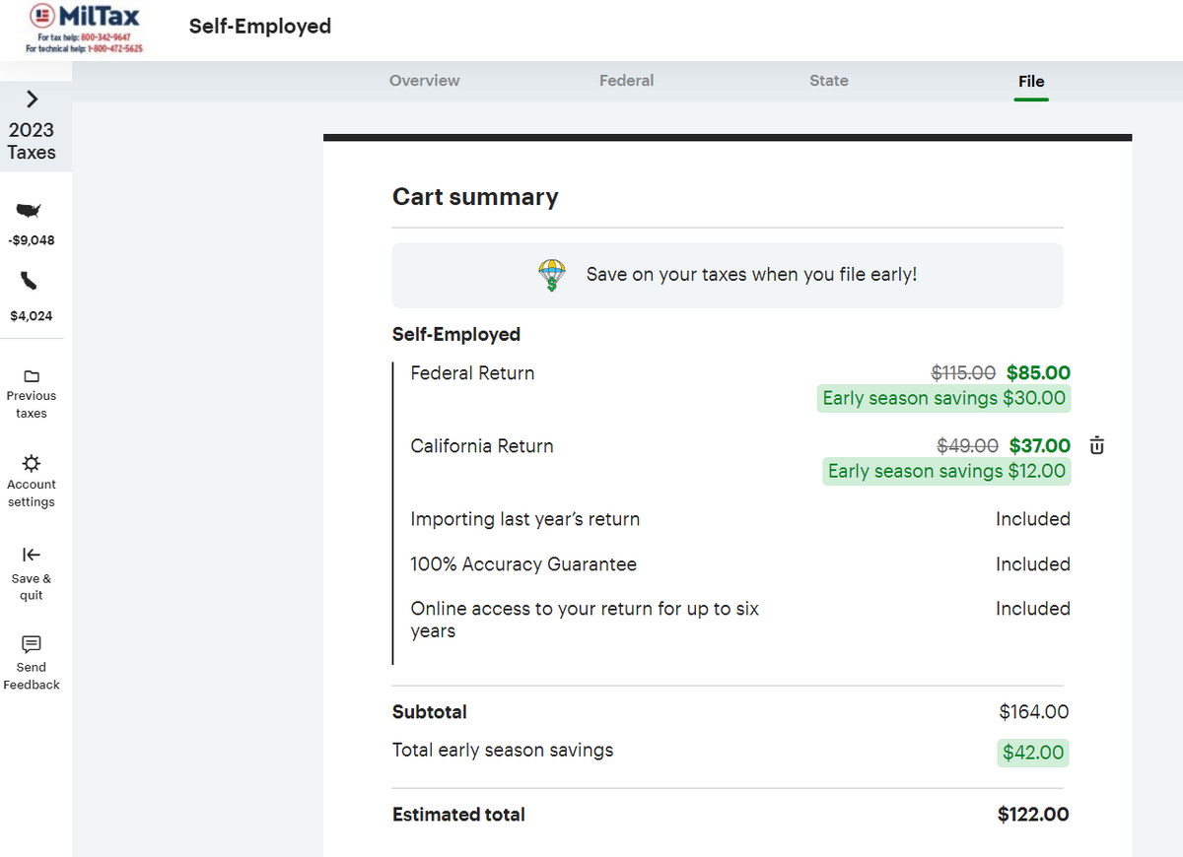
Task: Click the -$9,048 federal amount
Action: (32, 240)
